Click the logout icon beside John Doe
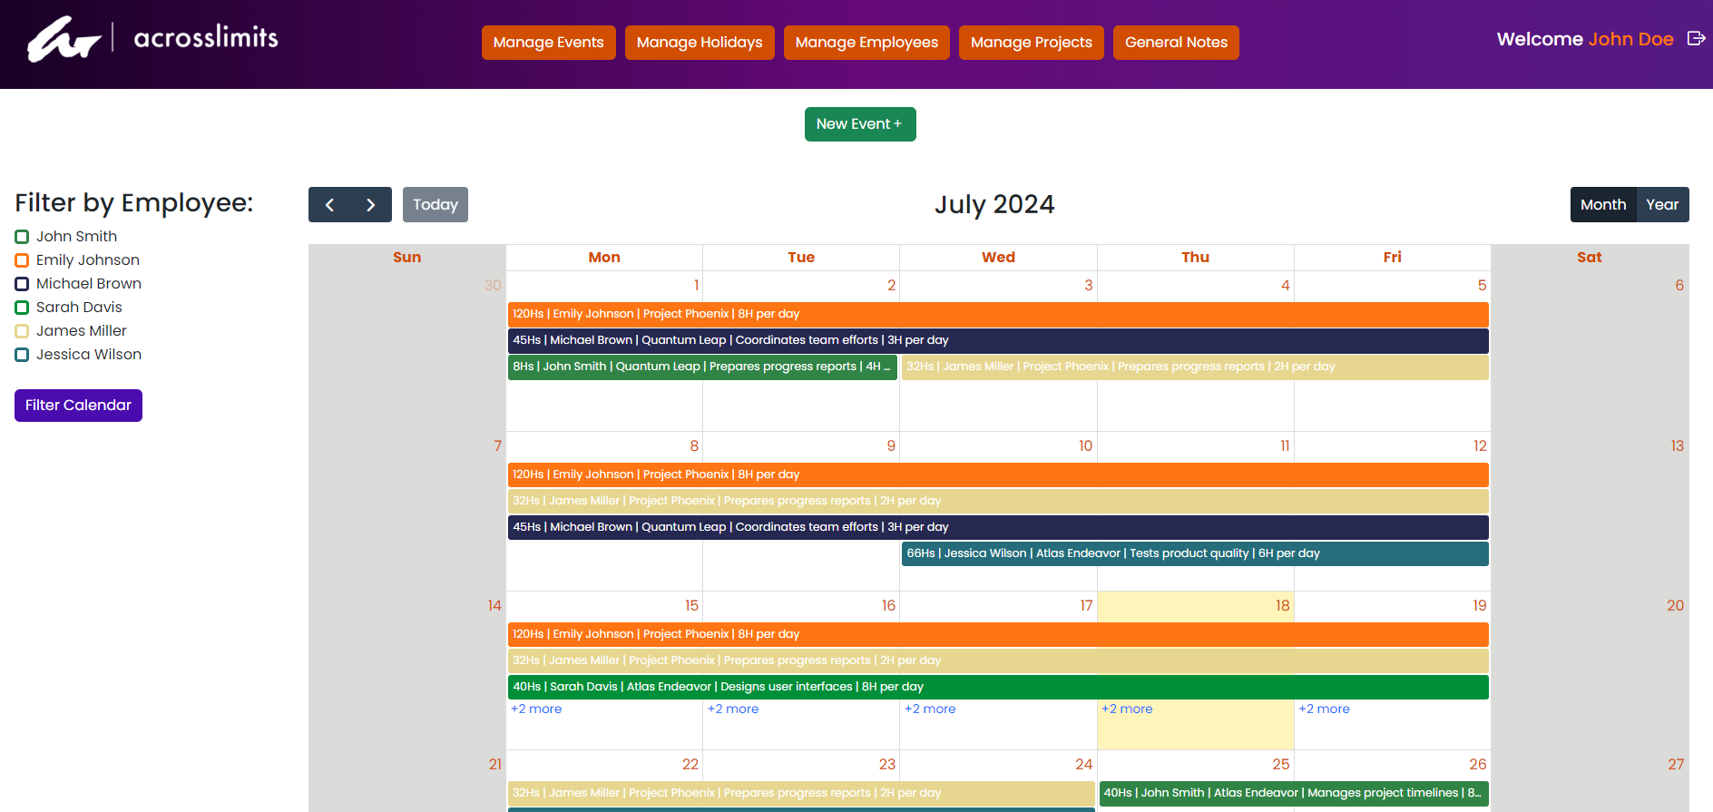This screenshot has width=1713, height=812. click(x=1696, y=38)
